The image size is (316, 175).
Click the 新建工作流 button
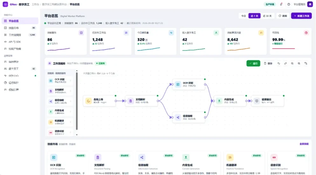click(x=301, y=16)
